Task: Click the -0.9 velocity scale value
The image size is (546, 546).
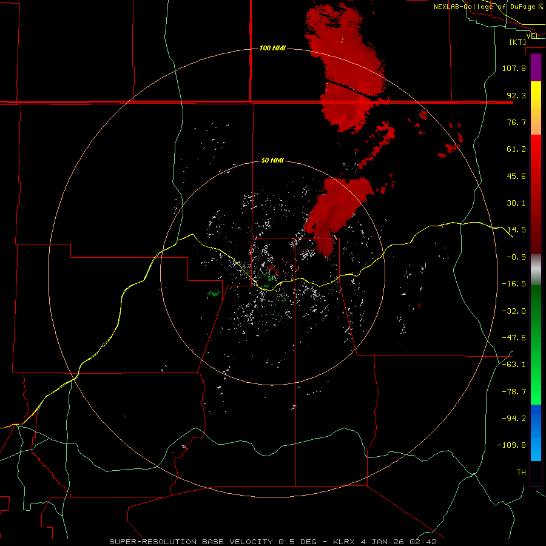Action: [x=516, y=257]
